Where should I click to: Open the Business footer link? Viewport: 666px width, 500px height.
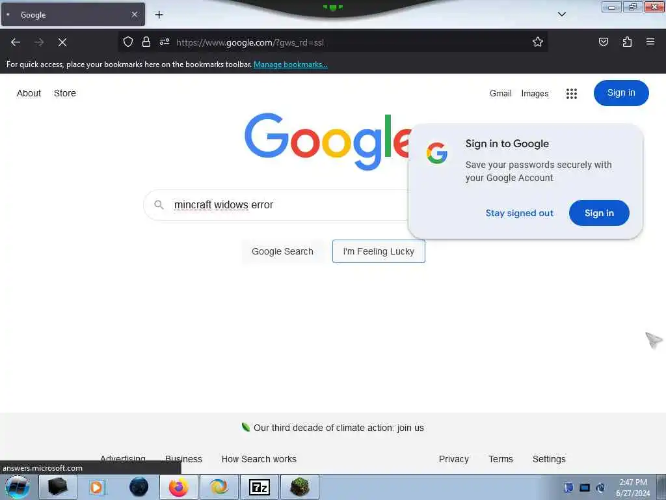(x=183, y=459)
